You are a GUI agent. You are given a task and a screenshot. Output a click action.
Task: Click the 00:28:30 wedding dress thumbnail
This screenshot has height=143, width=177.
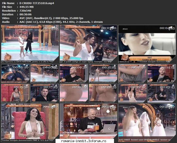click(x=147, y=123)
